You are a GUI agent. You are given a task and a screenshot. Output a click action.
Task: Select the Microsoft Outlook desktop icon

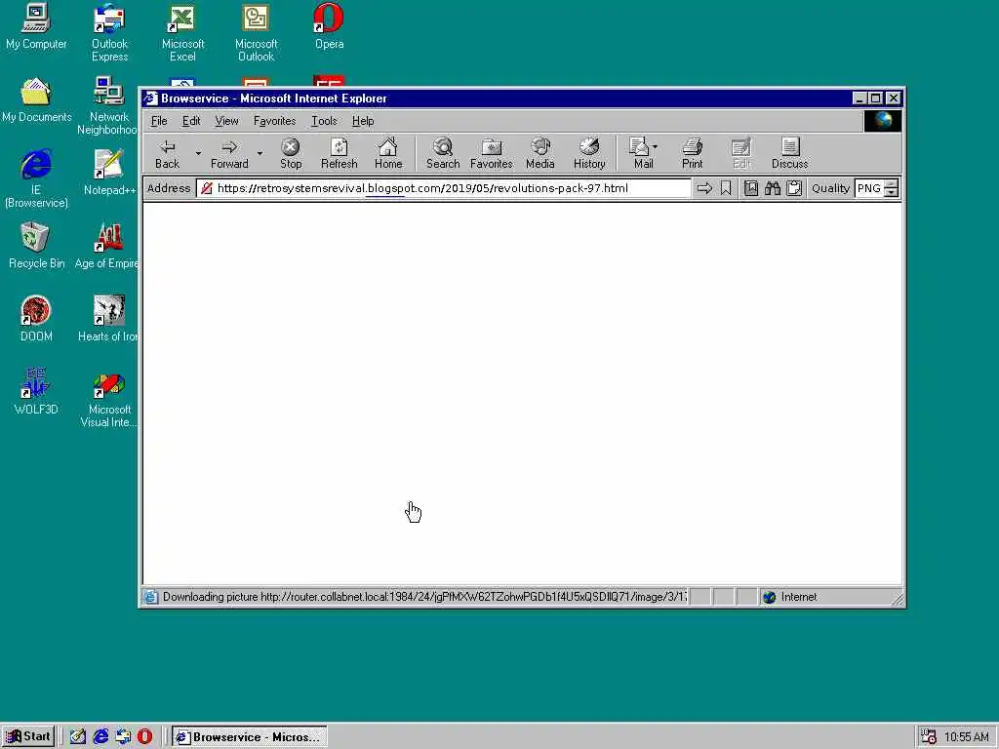click(x=256, y=33)
